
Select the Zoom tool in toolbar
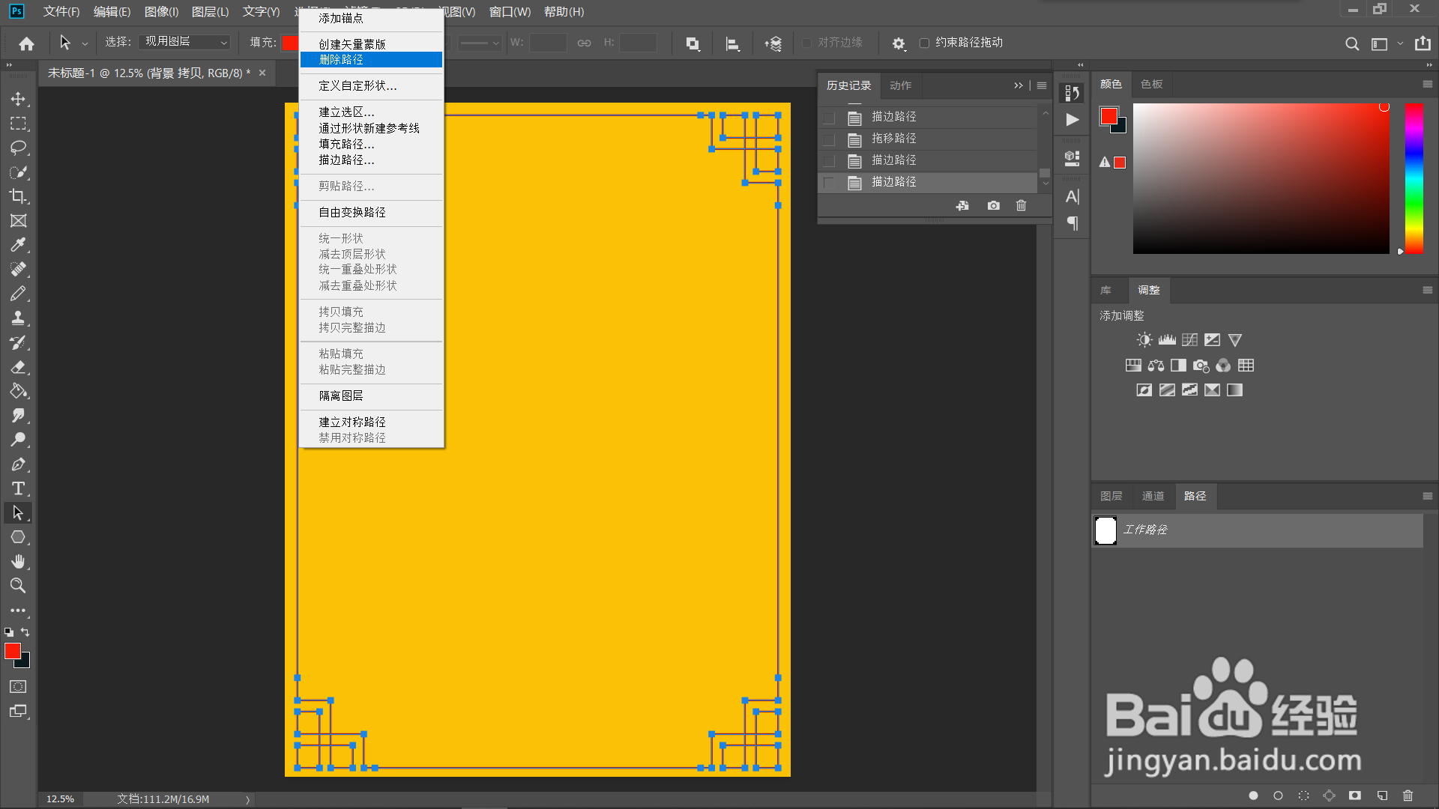point(18,586)
